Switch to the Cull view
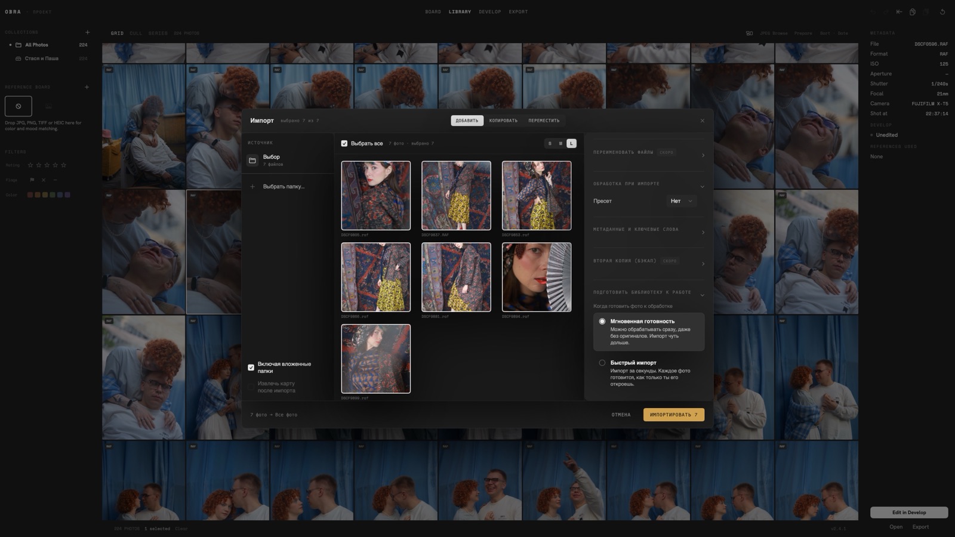Screen dimensions: 955x537 pos(136,33)
